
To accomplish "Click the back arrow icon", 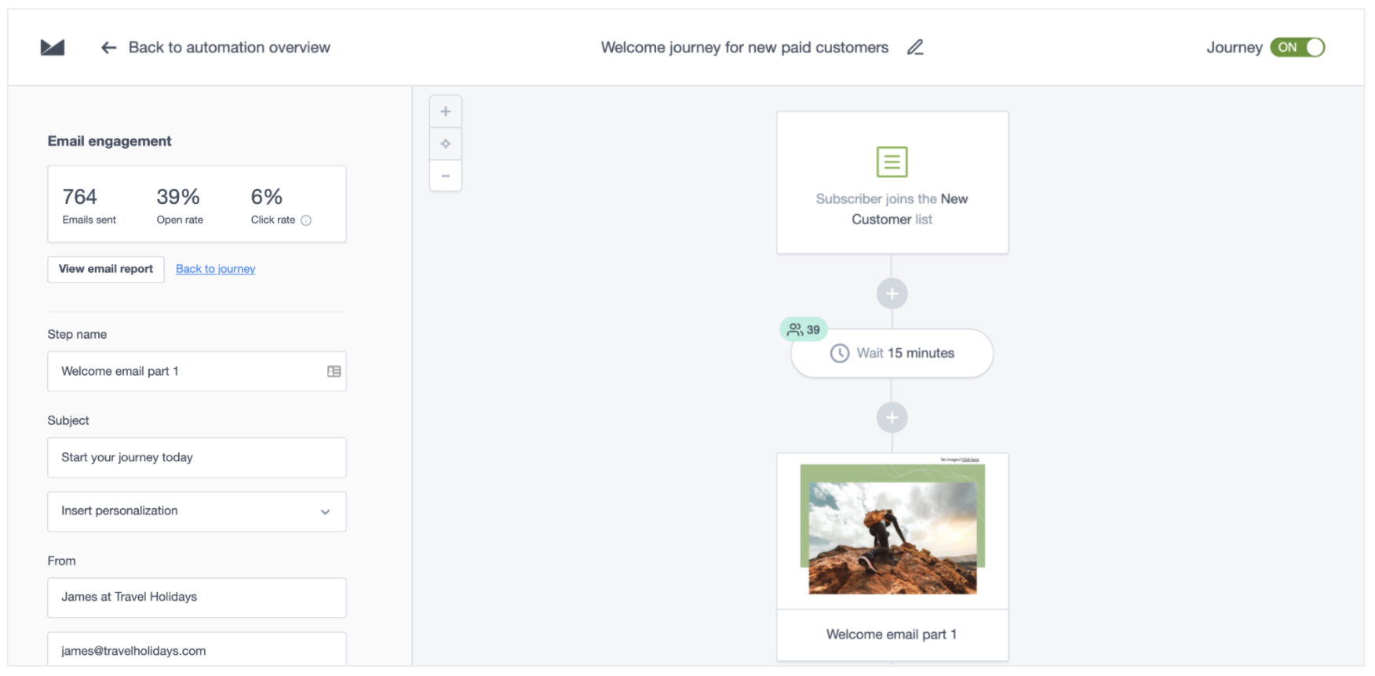I will (109, 48).
